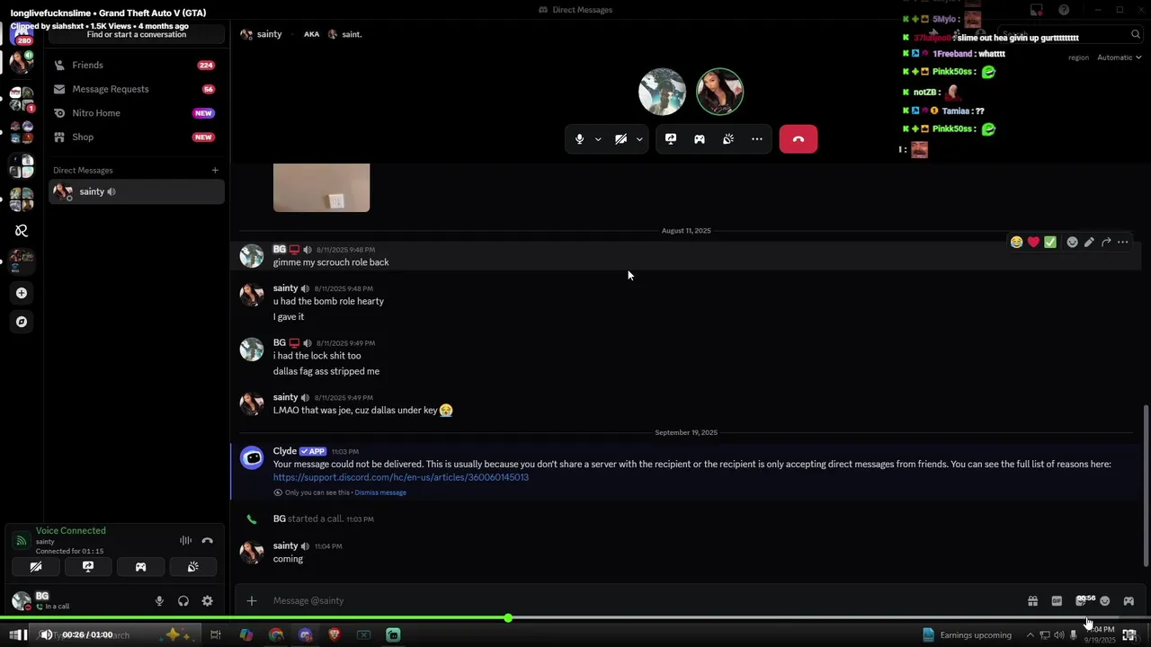Open the soundboard in the call controls
The height and width of the screenshot is (647, 1151).
click(x=728, y=139)
